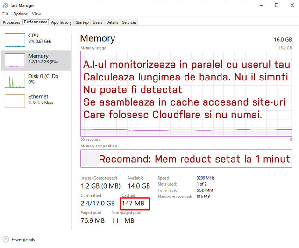Select the Memory mini graph thumbnail
The image size is (299, 248).
15,60
